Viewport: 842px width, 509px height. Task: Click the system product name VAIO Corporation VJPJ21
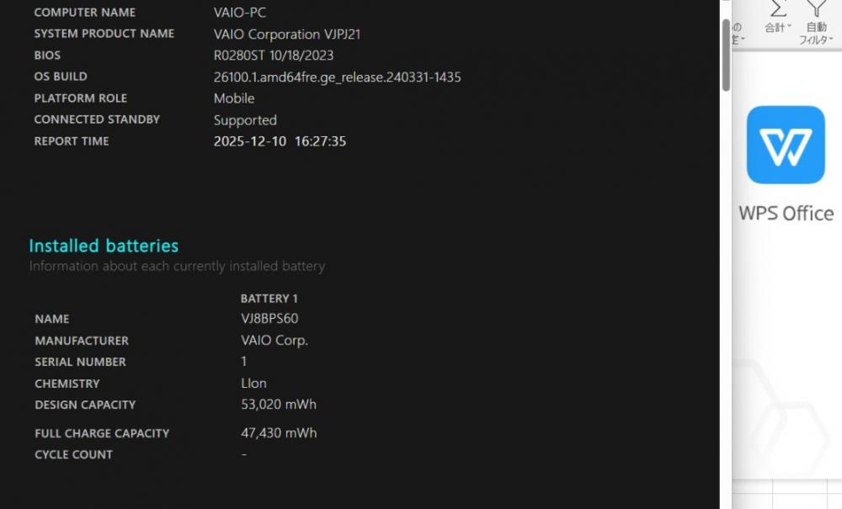287,34
